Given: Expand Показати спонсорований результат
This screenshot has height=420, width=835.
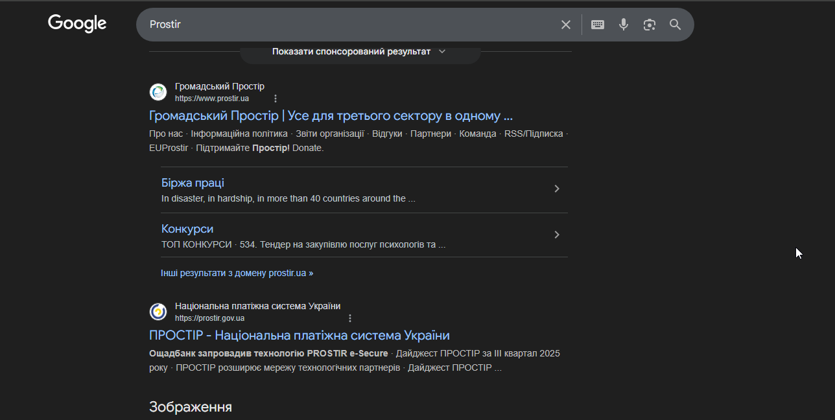Looking at the screenshot, I should click(x=360, y=51).
